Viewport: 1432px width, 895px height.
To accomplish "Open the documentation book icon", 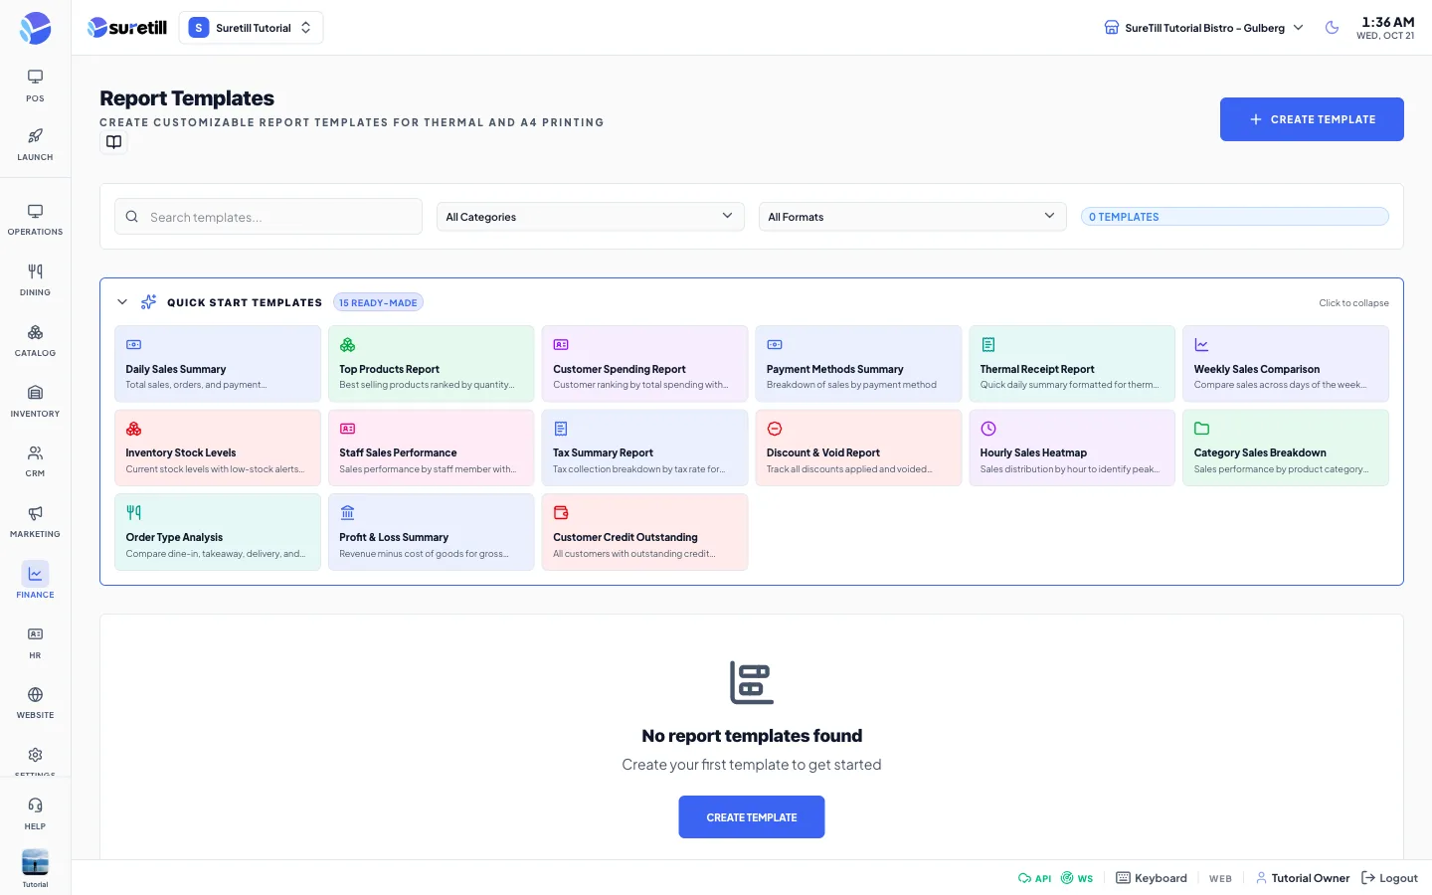I will (x=114, y=142).
